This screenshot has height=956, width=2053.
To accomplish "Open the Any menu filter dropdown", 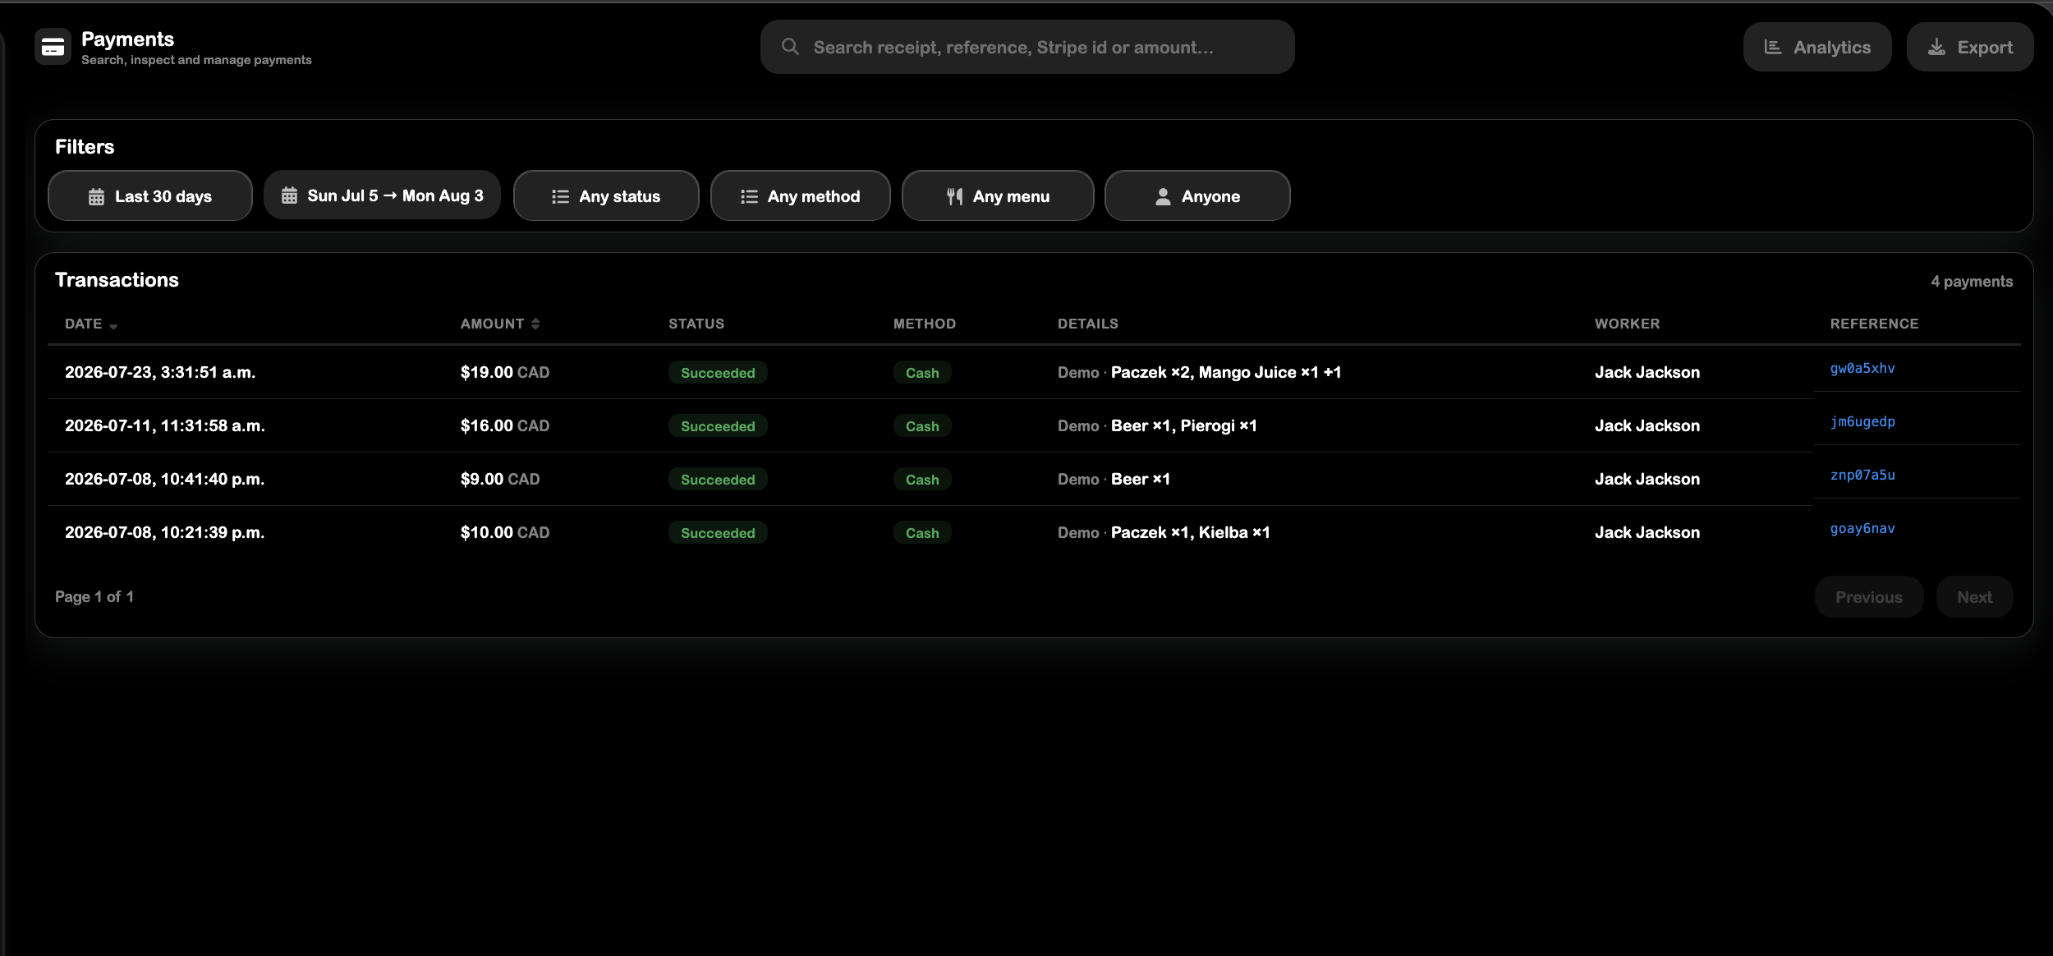I will pos(998,195).
